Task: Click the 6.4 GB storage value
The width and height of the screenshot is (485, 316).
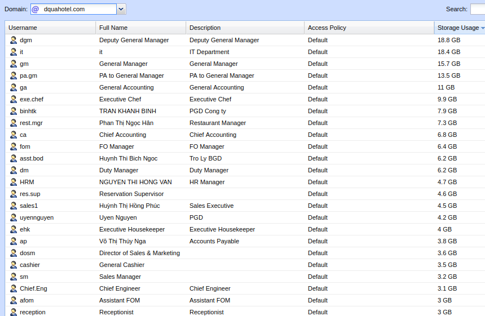Action: point(447,146)
